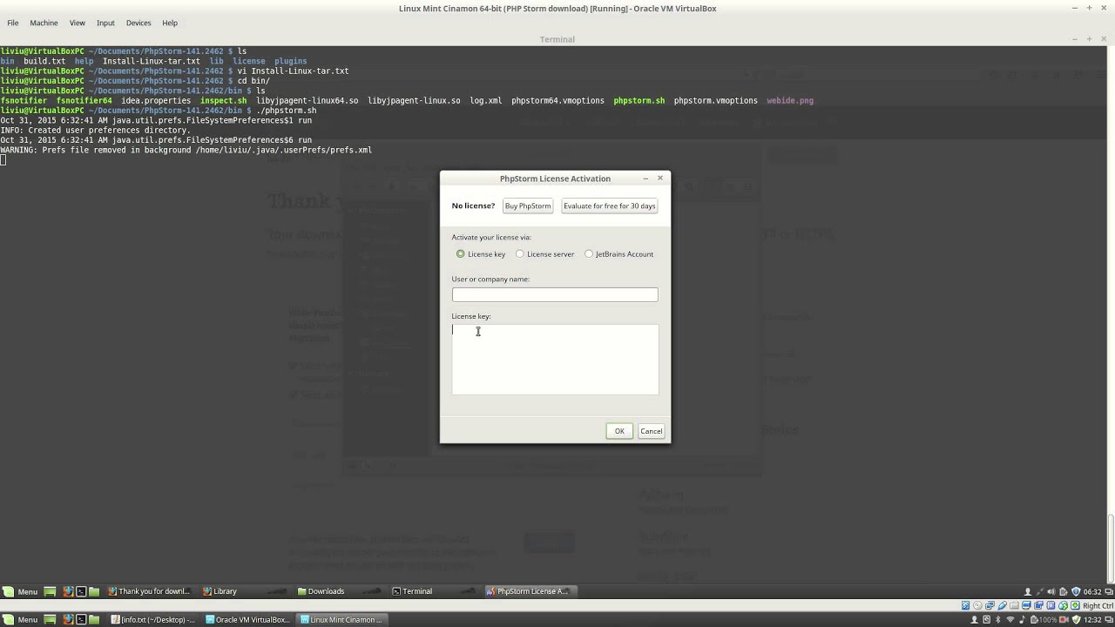This screenshot has width=1115, height=627.
Task: Open the VirtualBox Help menu
Action: pyautogui.click(x=170, y=23)
